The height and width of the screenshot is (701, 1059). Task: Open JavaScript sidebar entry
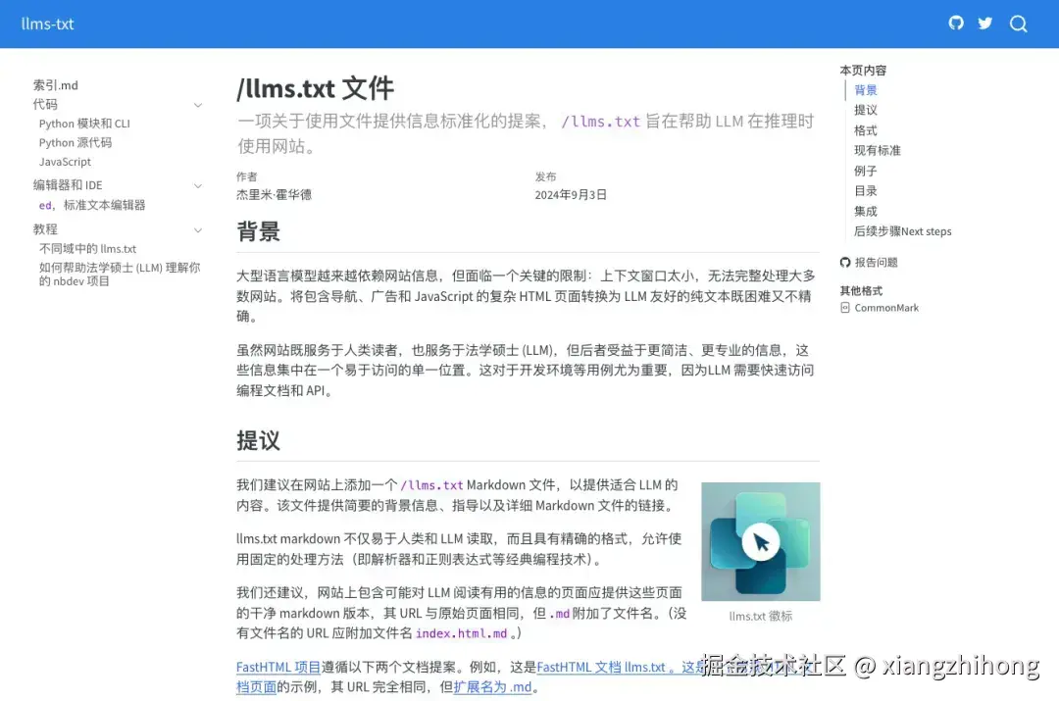65,162
